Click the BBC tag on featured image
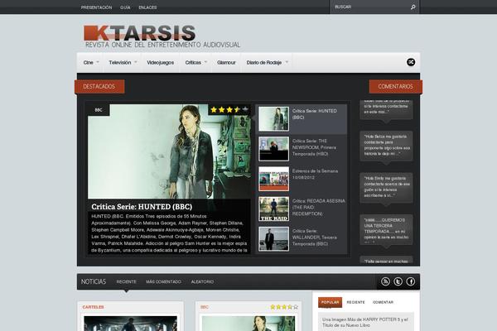Screen dimensions: 497x331 pos(99,110)
